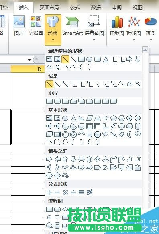Select the pentagon in 基本形状
159x234 pixels.
tap(114, 118)
